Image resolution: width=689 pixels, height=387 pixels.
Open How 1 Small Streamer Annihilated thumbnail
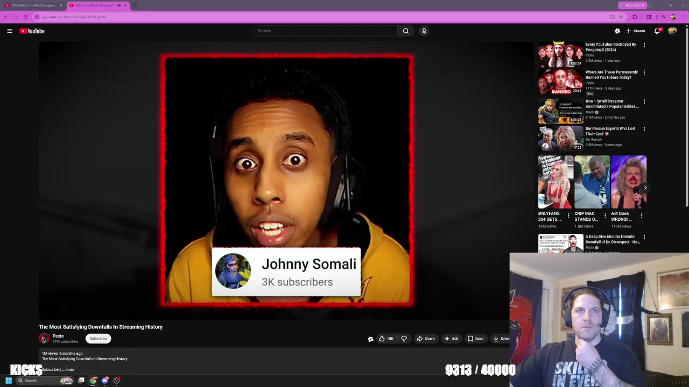point(560,111)
